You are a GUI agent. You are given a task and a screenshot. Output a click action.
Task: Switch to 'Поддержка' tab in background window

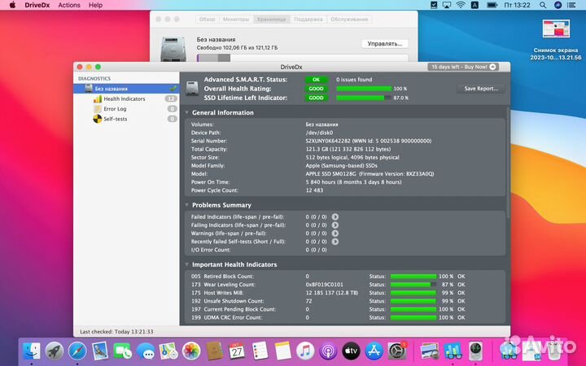click(308, 20)
